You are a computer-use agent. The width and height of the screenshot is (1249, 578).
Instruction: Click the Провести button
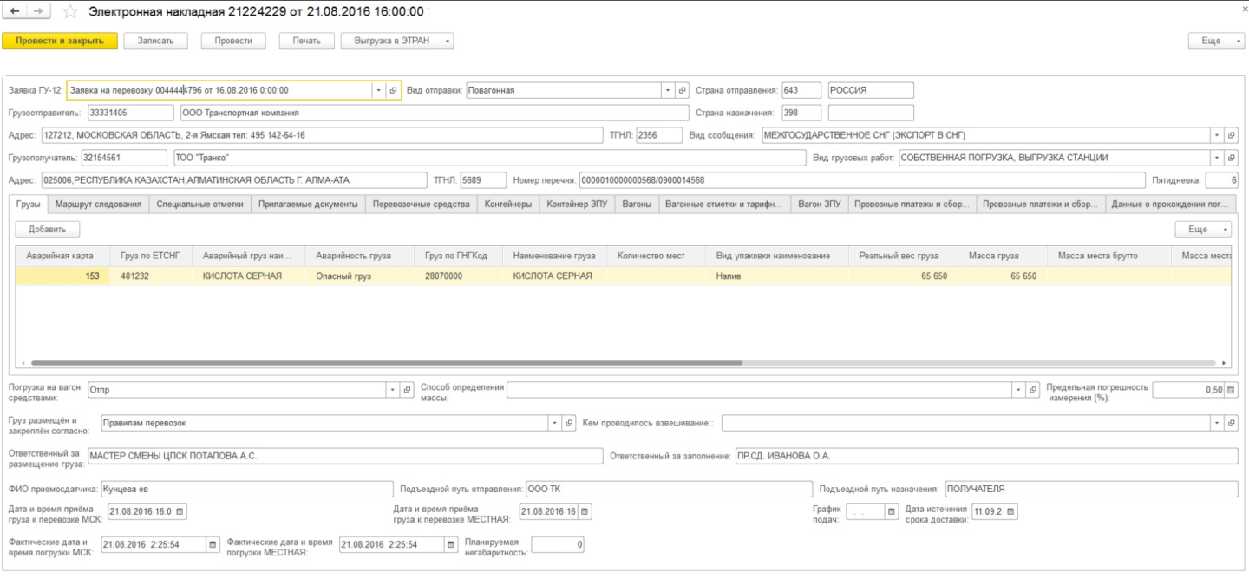pyautogui.click(x=233, y=41)
